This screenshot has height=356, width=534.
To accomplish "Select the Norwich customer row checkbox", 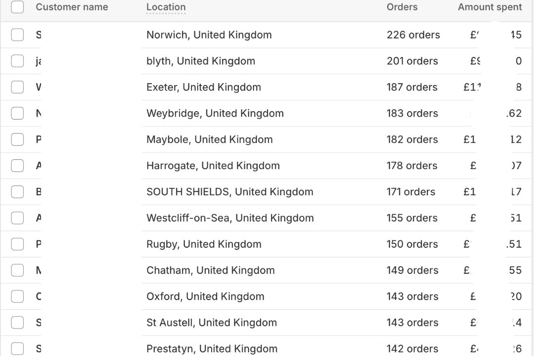I will click(17, 35).
